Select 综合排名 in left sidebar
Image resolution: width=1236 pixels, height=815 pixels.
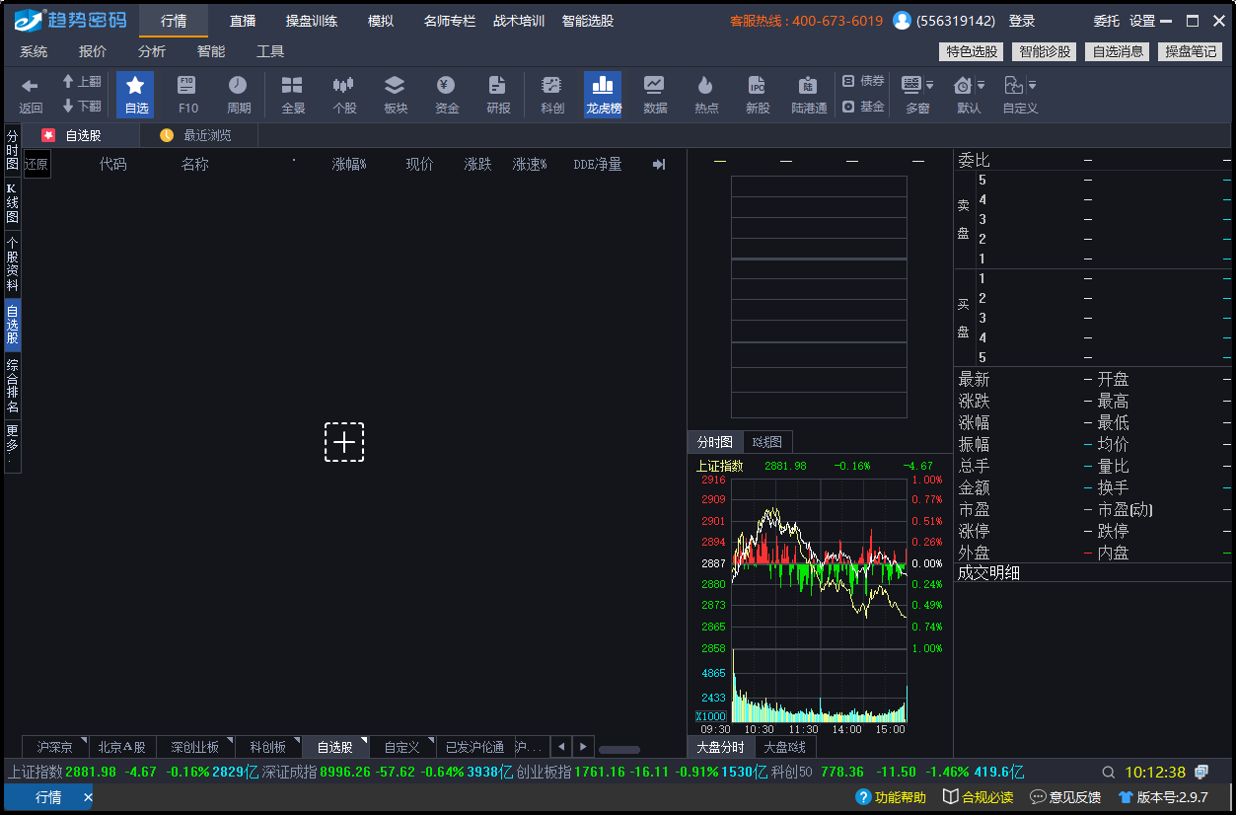click(12, 386)
